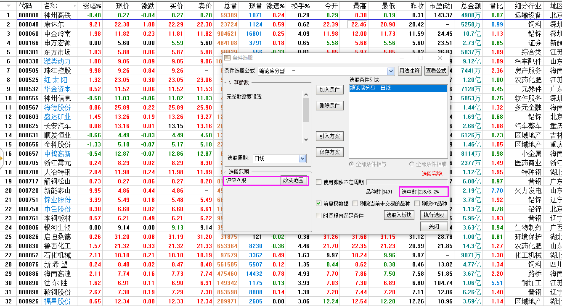
Task: Run the screening with 执行选股
Action: pos(434,215)
